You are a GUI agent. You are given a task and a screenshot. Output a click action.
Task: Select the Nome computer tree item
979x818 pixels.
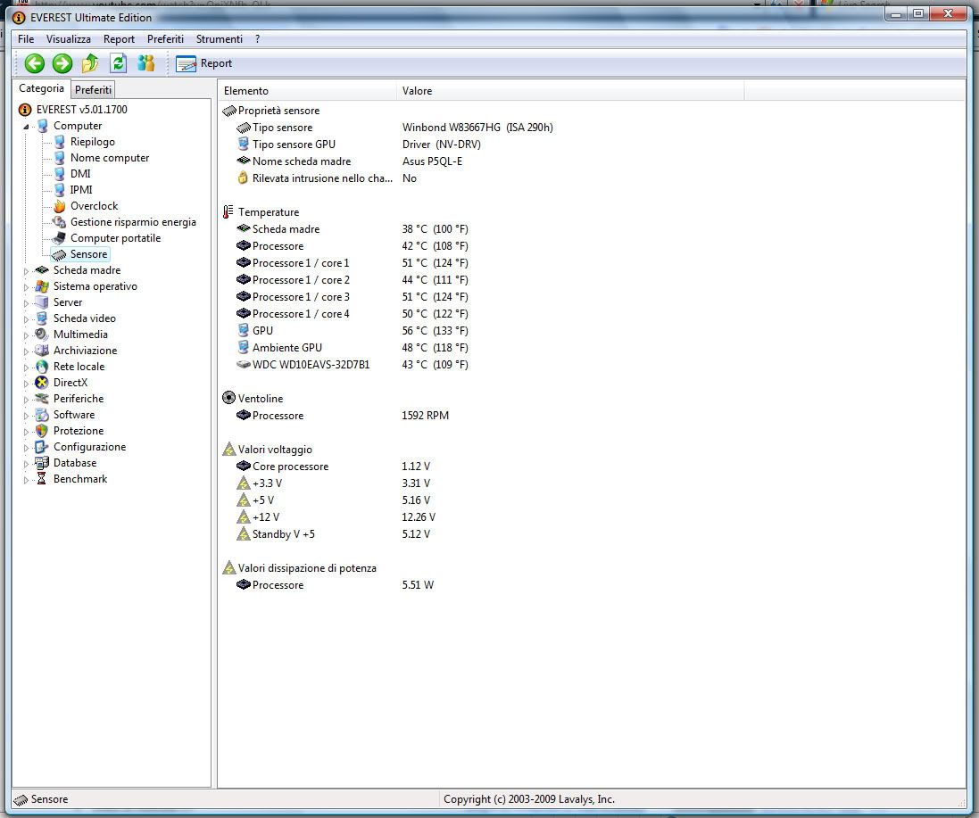(x=109, y=158)
